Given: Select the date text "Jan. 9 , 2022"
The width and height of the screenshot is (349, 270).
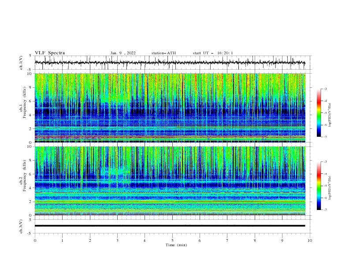Looking at the screenshot, I should 123,53.
